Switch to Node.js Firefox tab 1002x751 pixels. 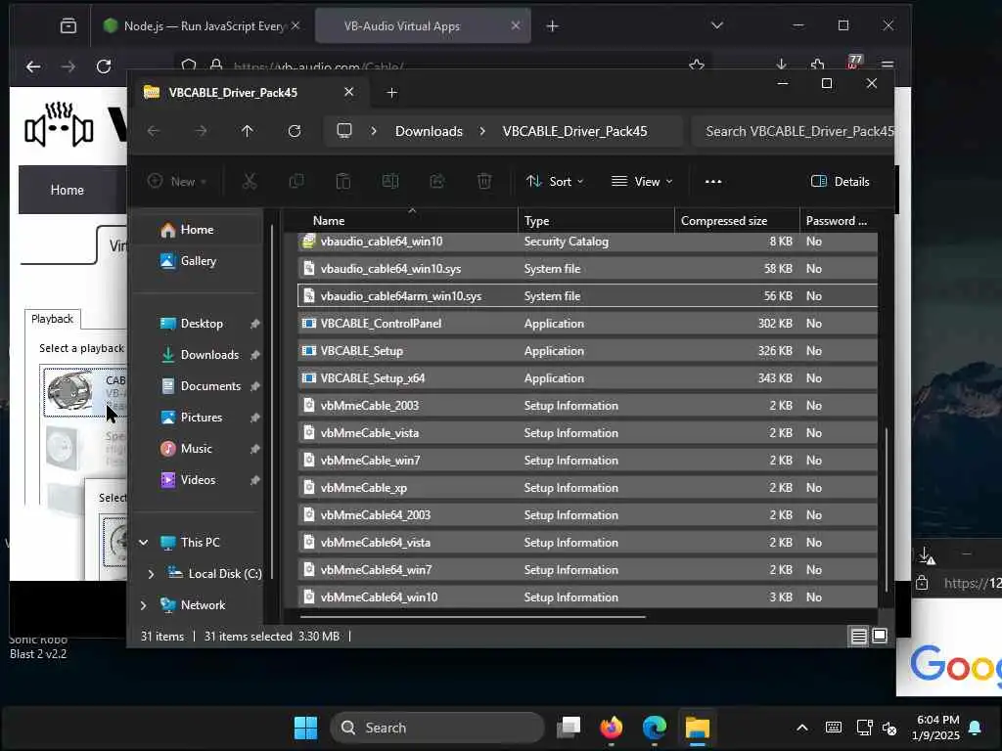click(x=200, y=26)
